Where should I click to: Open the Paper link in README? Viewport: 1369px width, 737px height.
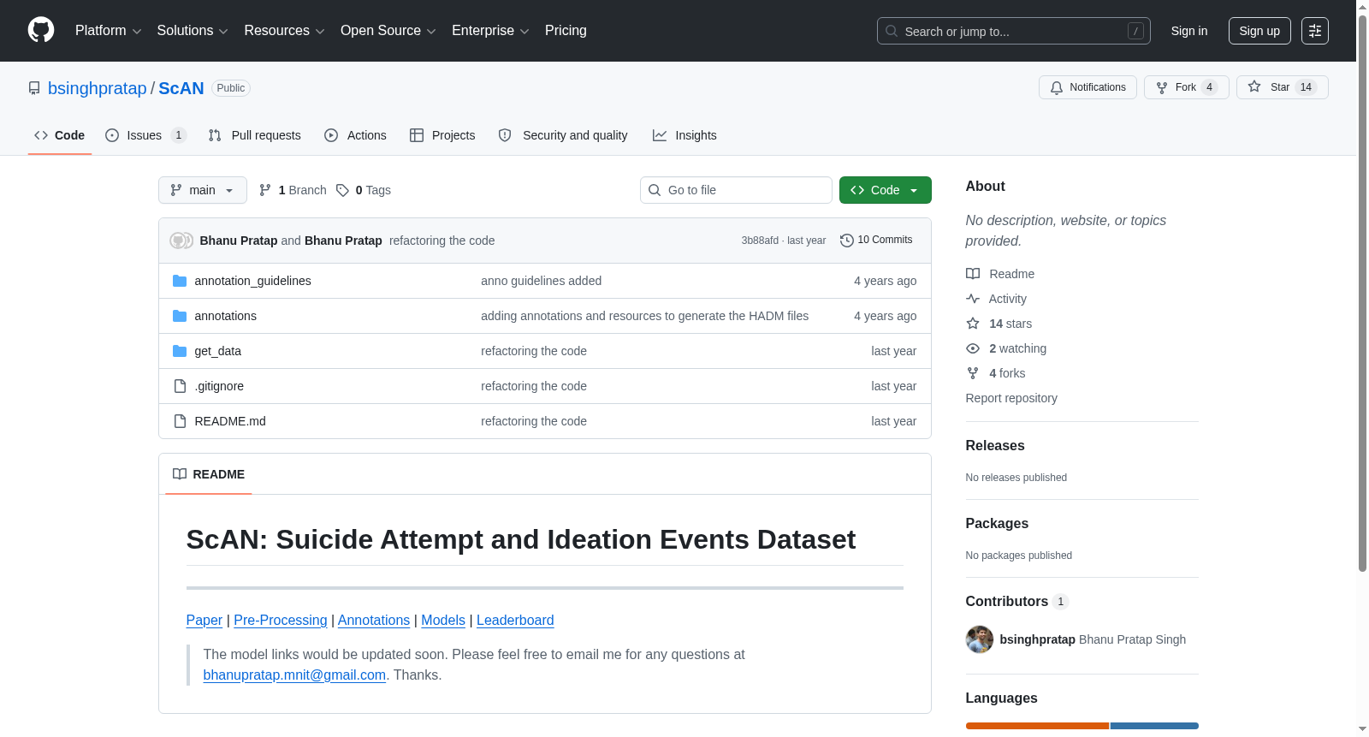pyautogui.click(x=204, y=620)
